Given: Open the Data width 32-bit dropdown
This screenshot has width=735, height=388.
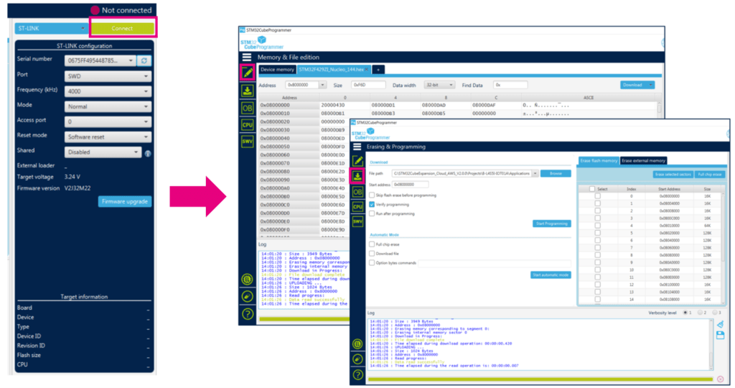Looking at the screenshot, I should (439, 85).
